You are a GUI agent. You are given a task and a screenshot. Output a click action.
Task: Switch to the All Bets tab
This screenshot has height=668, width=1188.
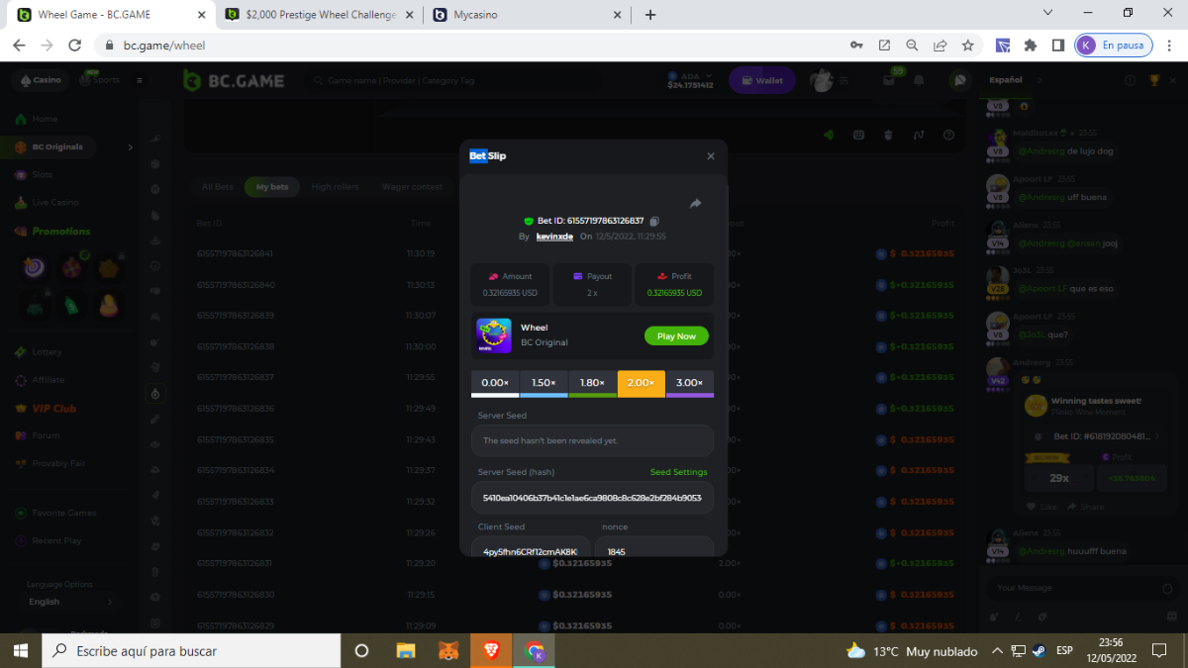point(217,187)
